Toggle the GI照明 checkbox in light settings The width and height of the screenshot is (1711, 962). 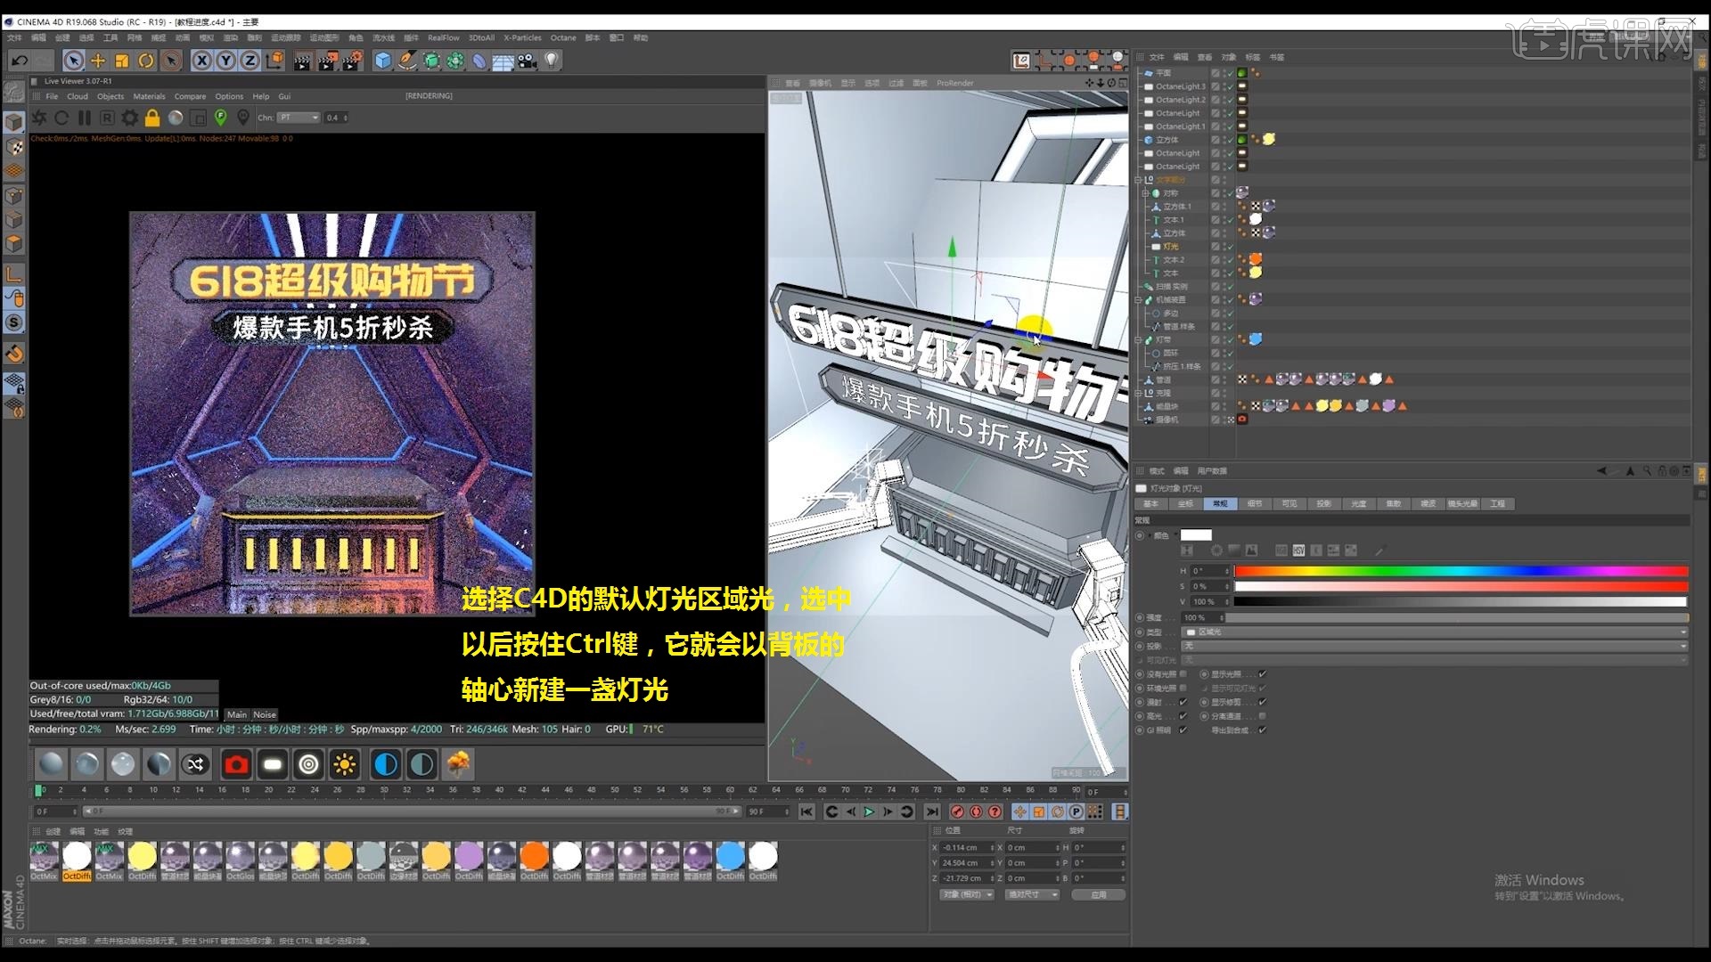click(x=1183, y=729)
